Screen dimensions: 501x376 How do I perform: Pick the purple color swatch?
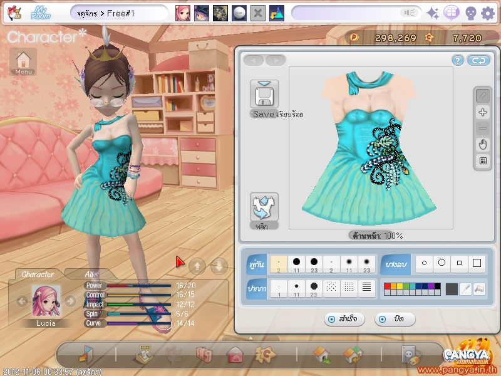(431, 286)
